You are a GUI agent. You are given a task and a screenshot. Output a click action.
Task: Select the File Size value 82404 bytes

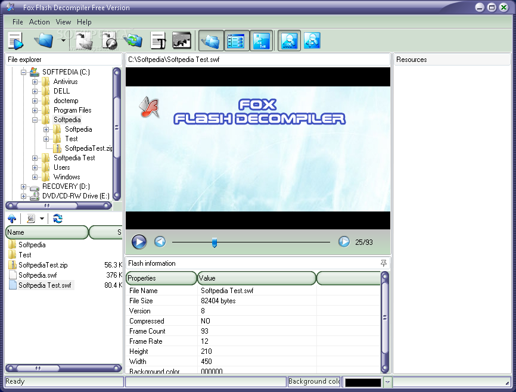coord(218,301)
